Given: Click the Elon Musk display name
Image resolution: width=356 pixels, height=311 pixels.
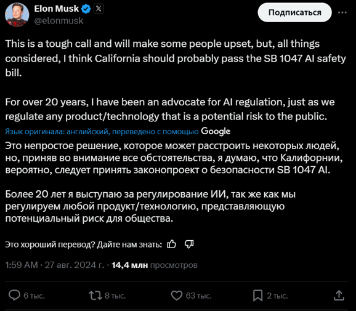Looking at the screenshot, I should click(x=56, y=9).
